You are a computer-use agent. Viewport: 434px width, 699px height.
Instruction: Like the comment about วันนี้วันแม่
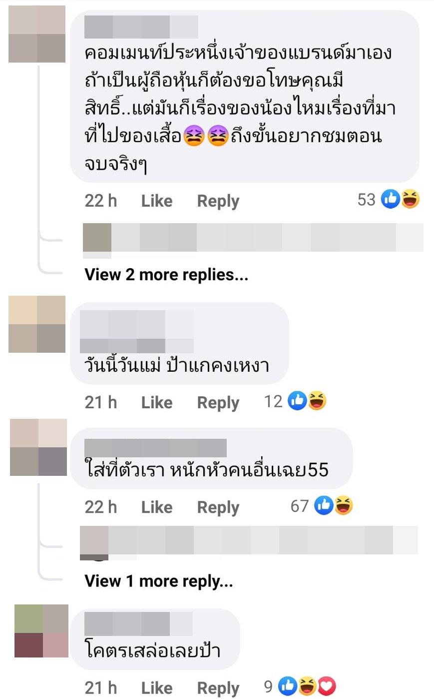157,402
